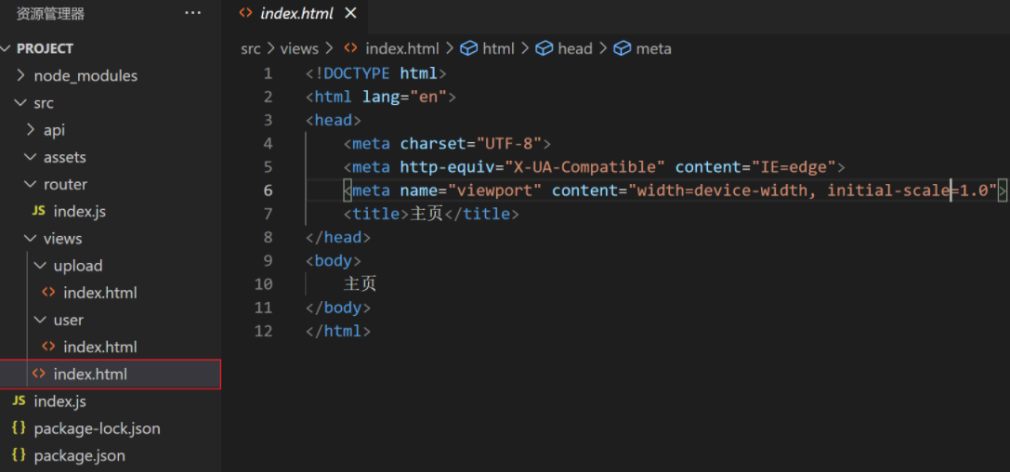
Task: Click the JS icon of root index.js
Action: coord(19,401)
